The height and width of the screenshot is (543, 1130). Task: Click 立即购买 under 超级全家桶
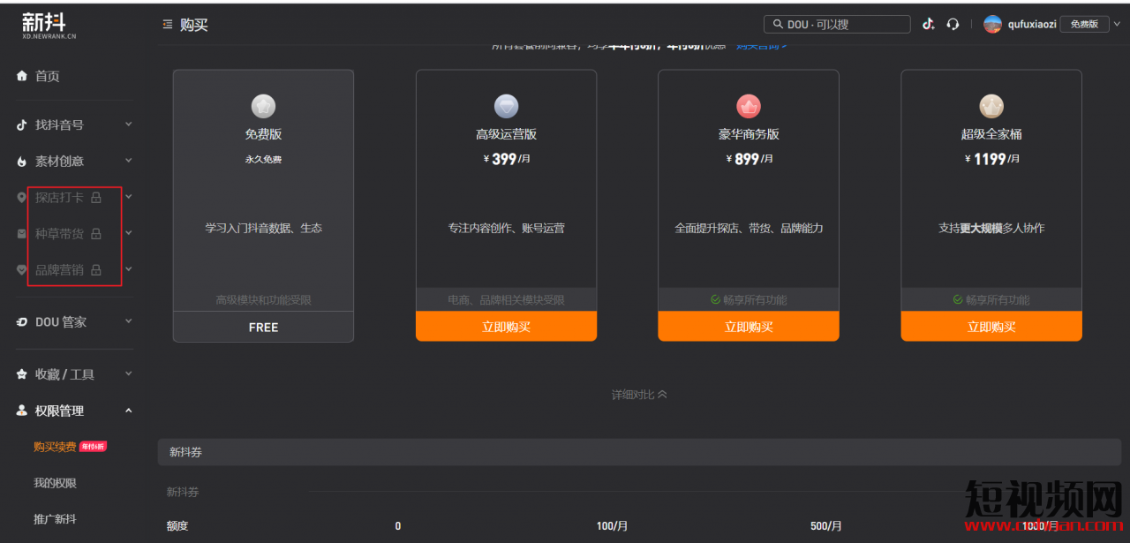pyautogui.click(x=991, y=327)
